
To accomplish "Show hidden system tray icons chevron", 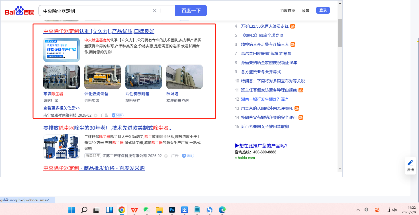I will (x=358, y=210).
